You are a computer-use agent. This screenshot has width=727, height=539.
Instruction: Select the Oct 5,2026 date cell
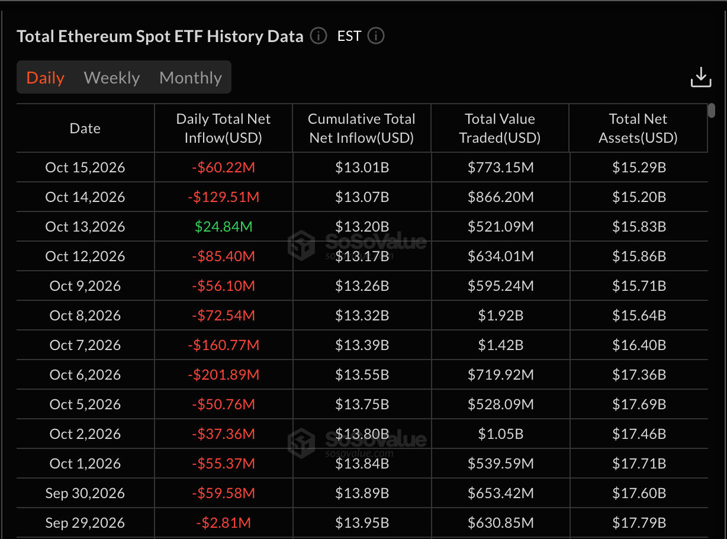point(85,405)
